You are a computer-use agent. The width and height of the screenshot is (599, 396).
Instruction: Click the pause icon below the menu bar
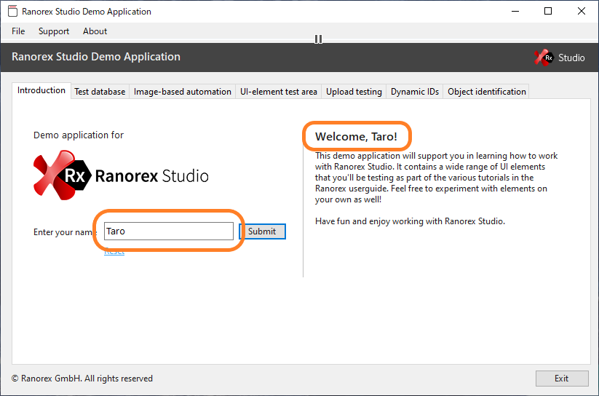318,39
